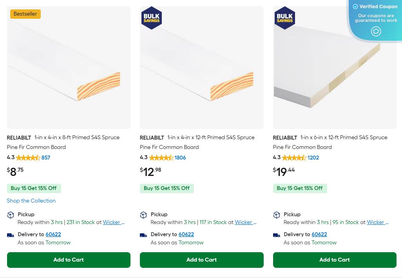This screenshot has width=402, height=278.
Task: Open Shop the Collection link
Action: click(31, 201)
